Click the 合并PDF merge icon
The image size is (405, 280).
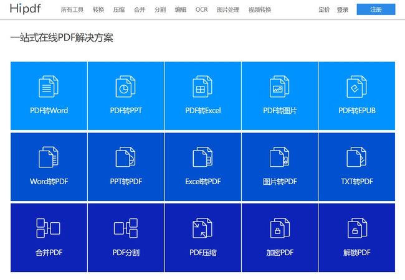coord(49,228)
